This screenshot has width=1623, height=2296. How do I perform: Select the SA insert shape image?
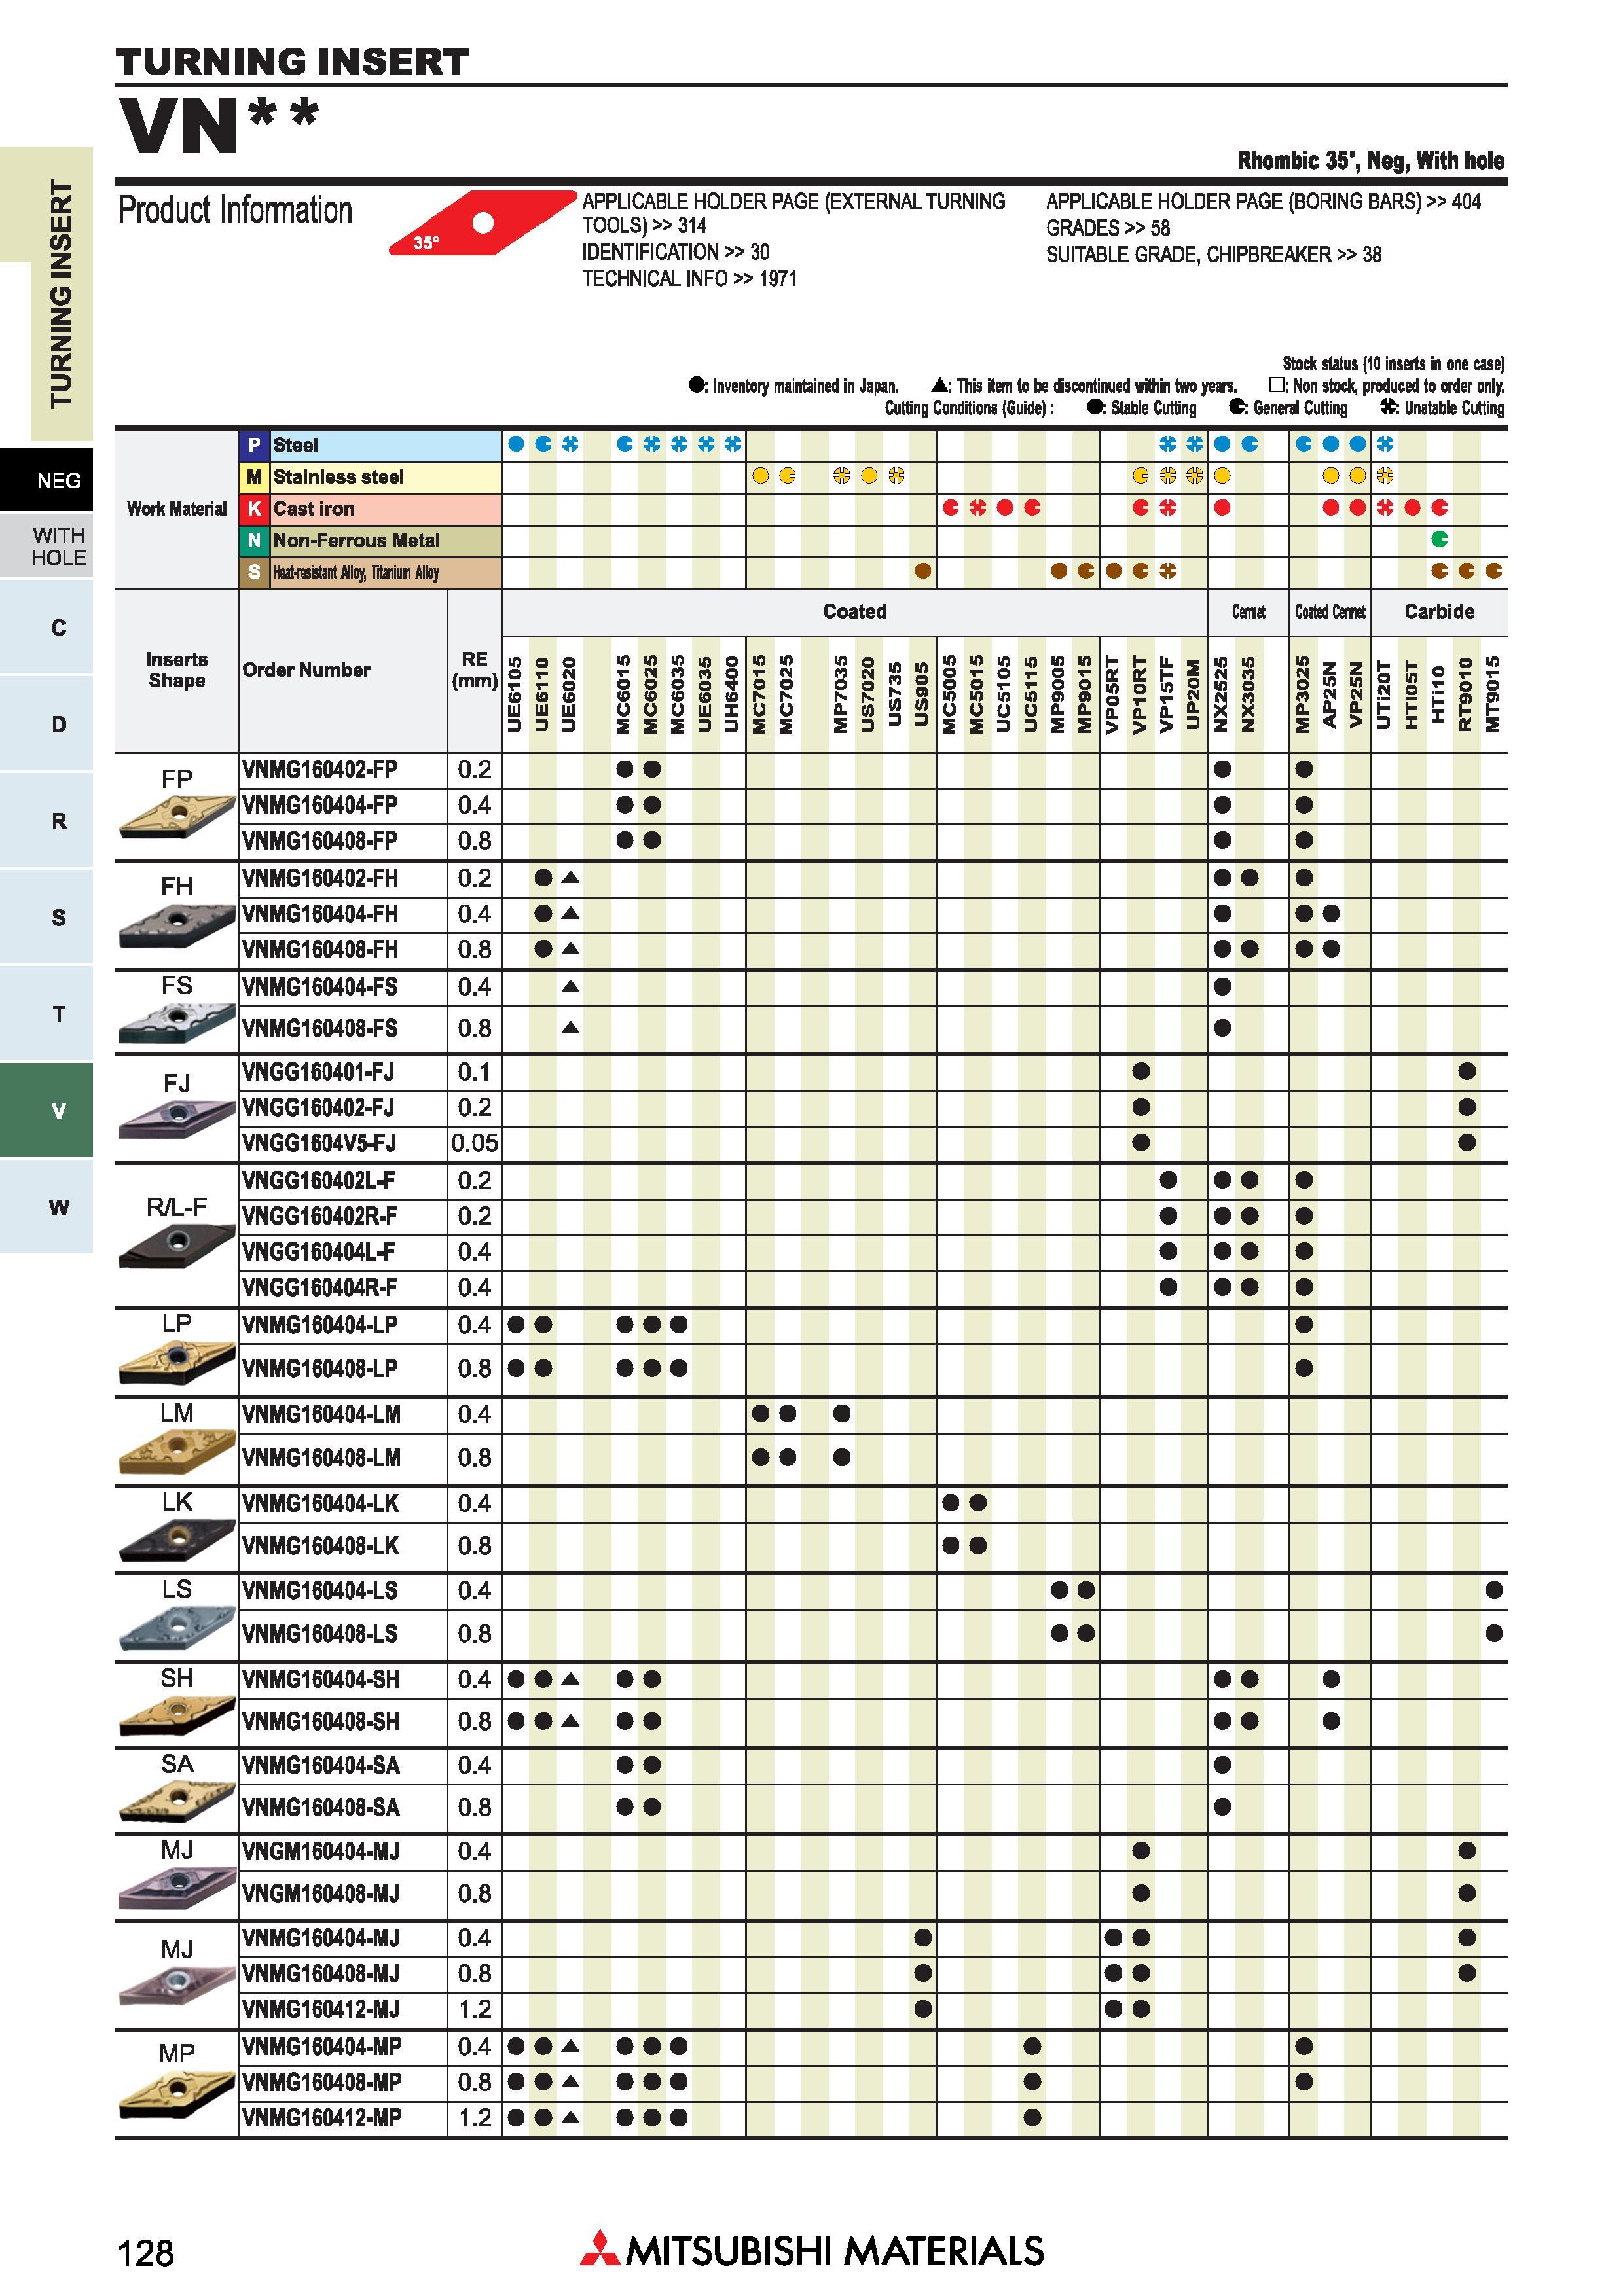tap(177, 1801)
